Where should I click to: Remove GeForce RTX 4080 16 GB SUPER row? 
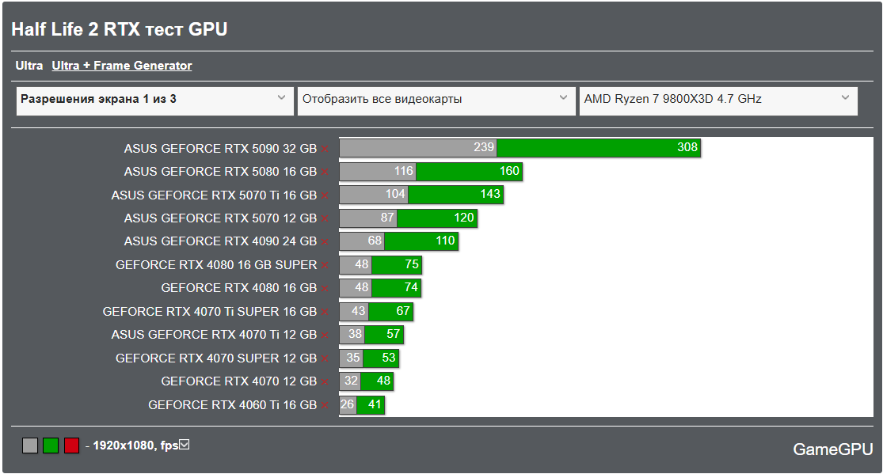pyautogui.click(x=323, y=266)
